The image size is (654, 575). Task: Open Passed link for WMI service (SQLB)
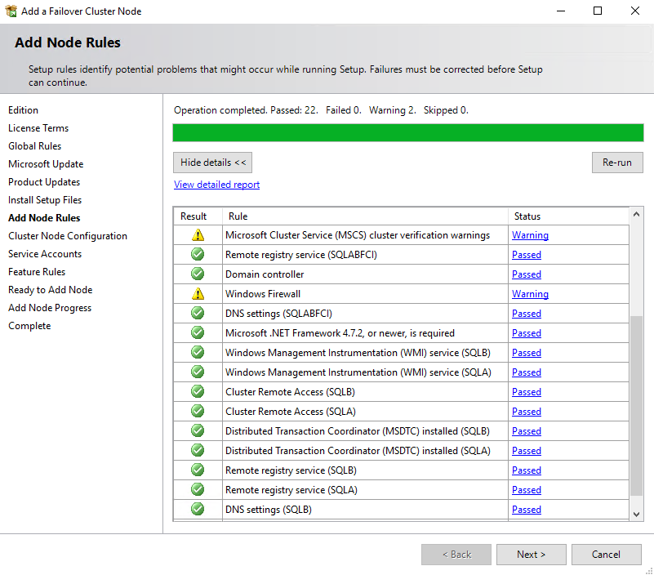(527, 353)
